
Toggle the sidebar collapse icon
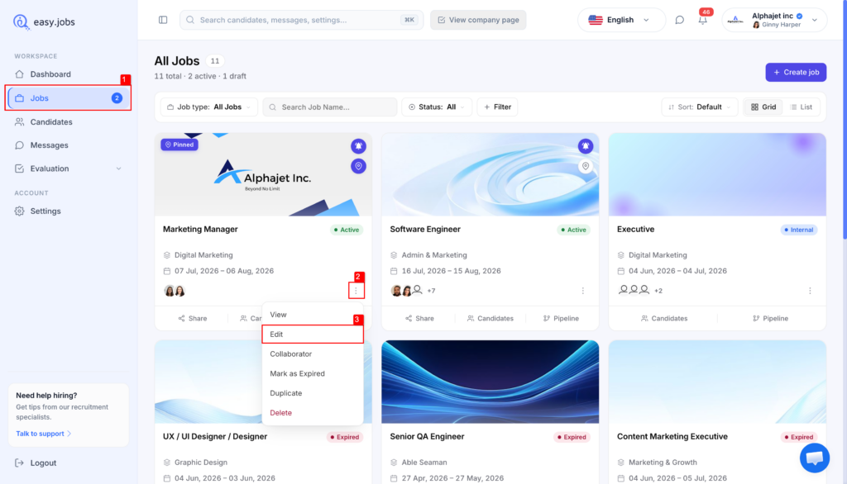[x=163, y=20]
